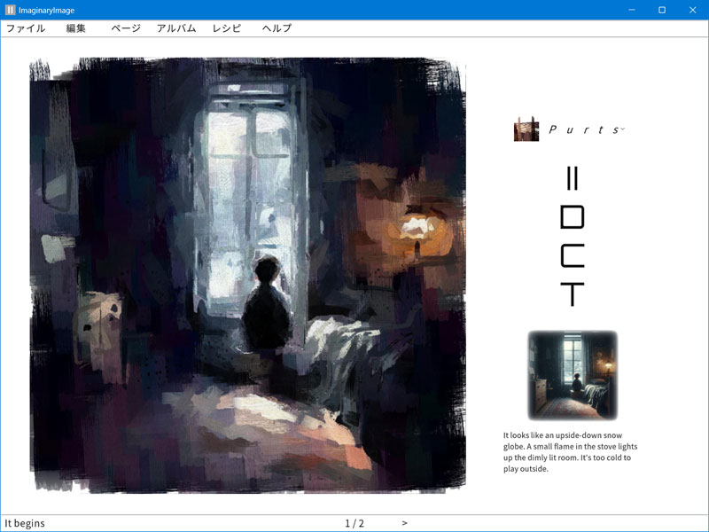Open the 編集 menu
This screenshot has height=532, width=709.
76,28
